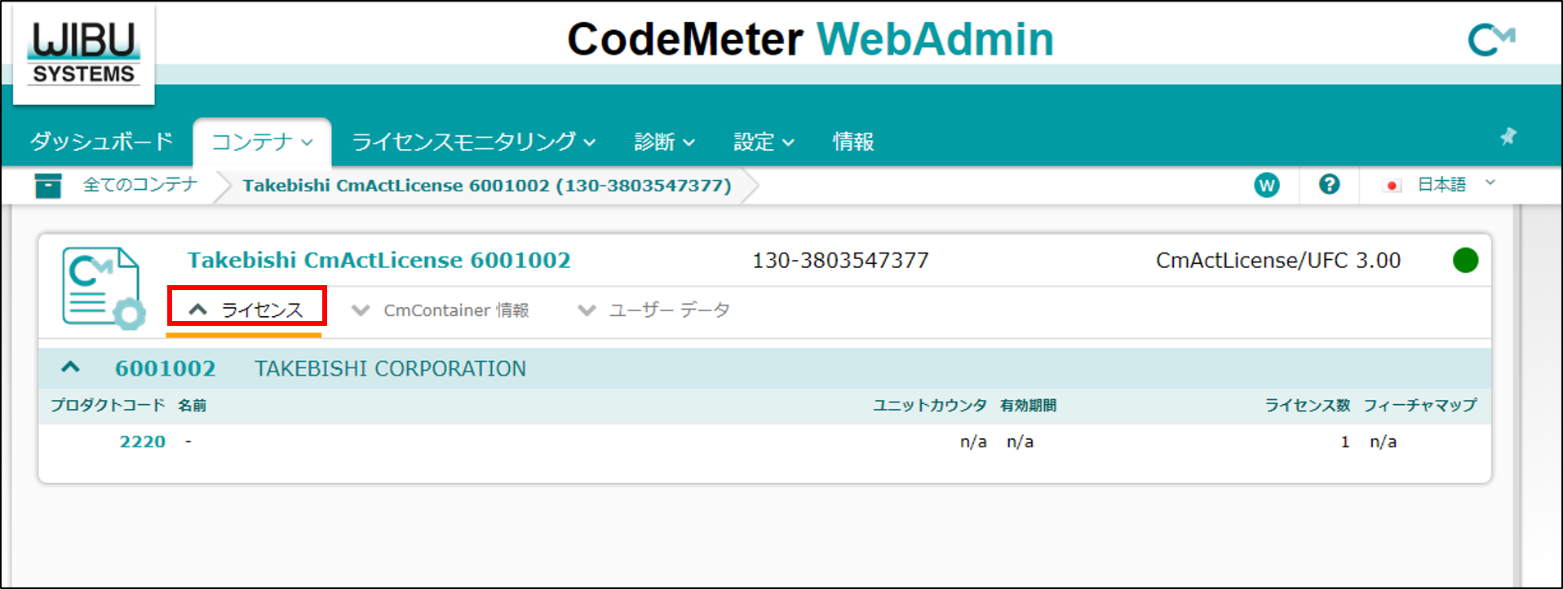Expand the CmContainer 情報 section
The width and height of the screenshot is (1563, 589).
pyautogui.click(x=441, y=310)
